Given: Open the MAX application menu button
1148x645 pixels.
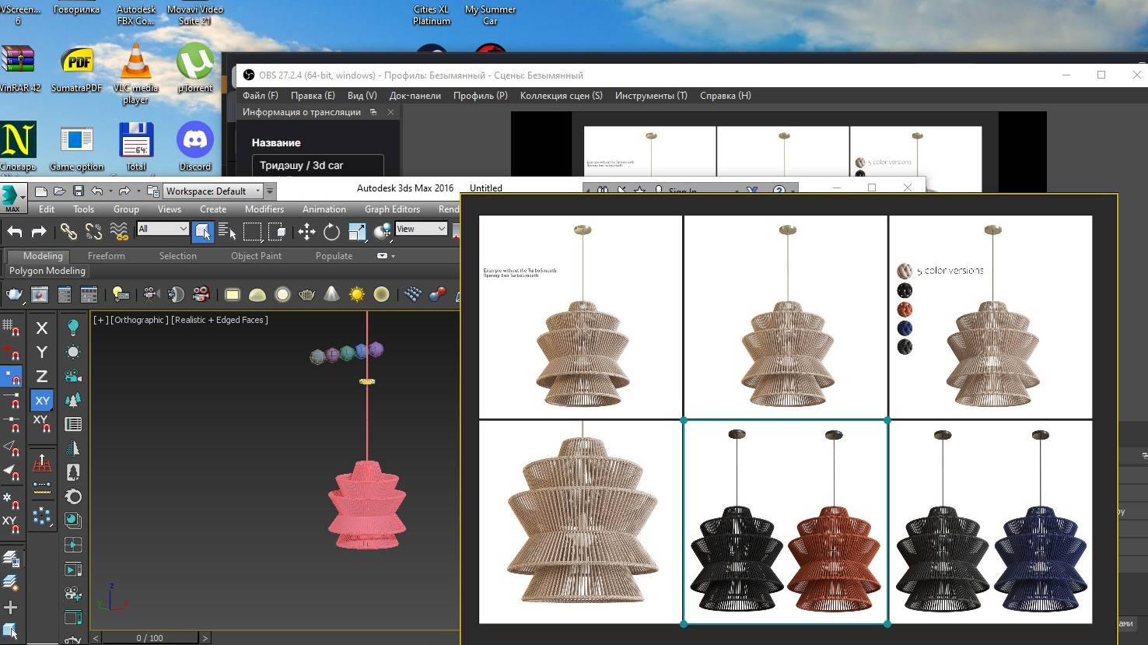Looking at the screenshot, I should click(x=13, y=197).
